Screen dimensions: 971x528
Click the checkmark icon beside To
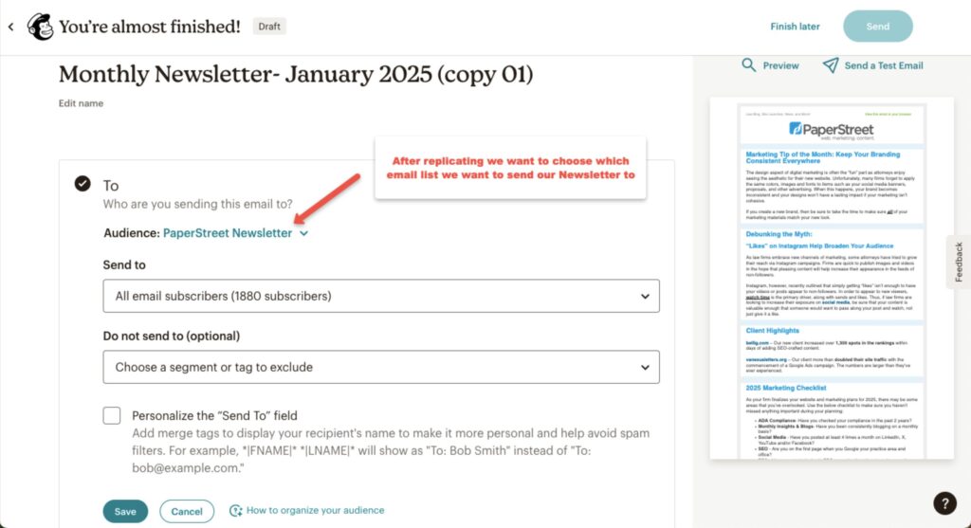click(82, 184)
